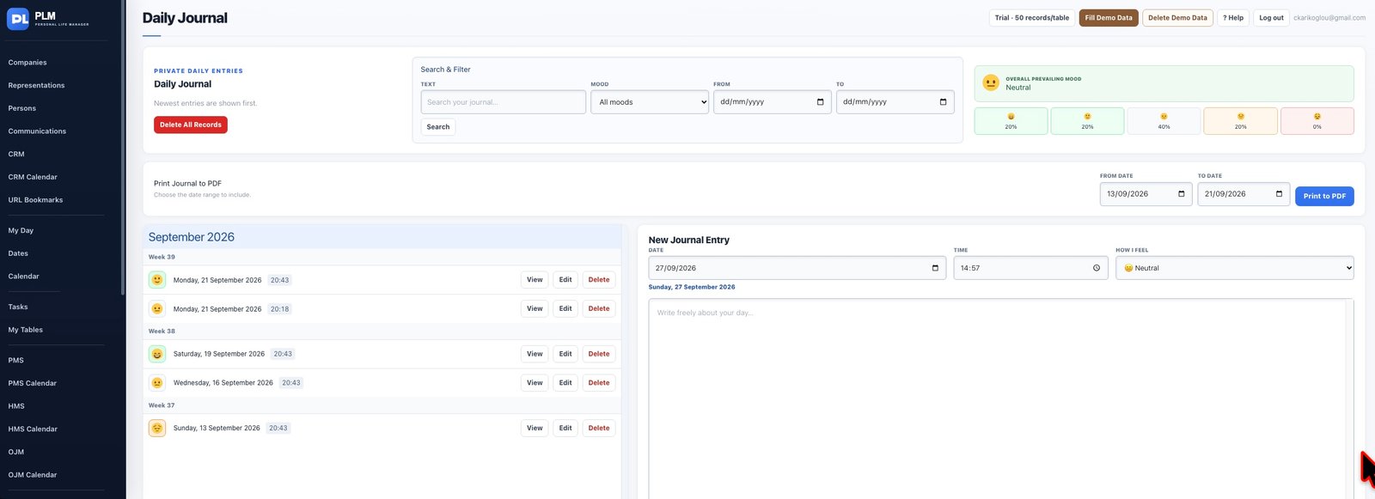1375x499 pixels.
Task: Click the overall prevailing mood neutral face
Action: click(991, 83)
